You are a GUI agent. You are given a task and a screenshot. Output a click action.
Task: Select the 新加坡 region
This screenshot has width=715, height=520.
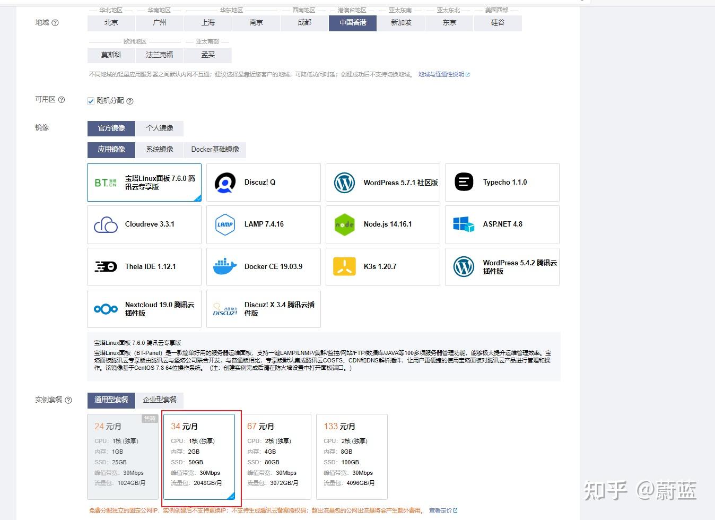(401, 23)
